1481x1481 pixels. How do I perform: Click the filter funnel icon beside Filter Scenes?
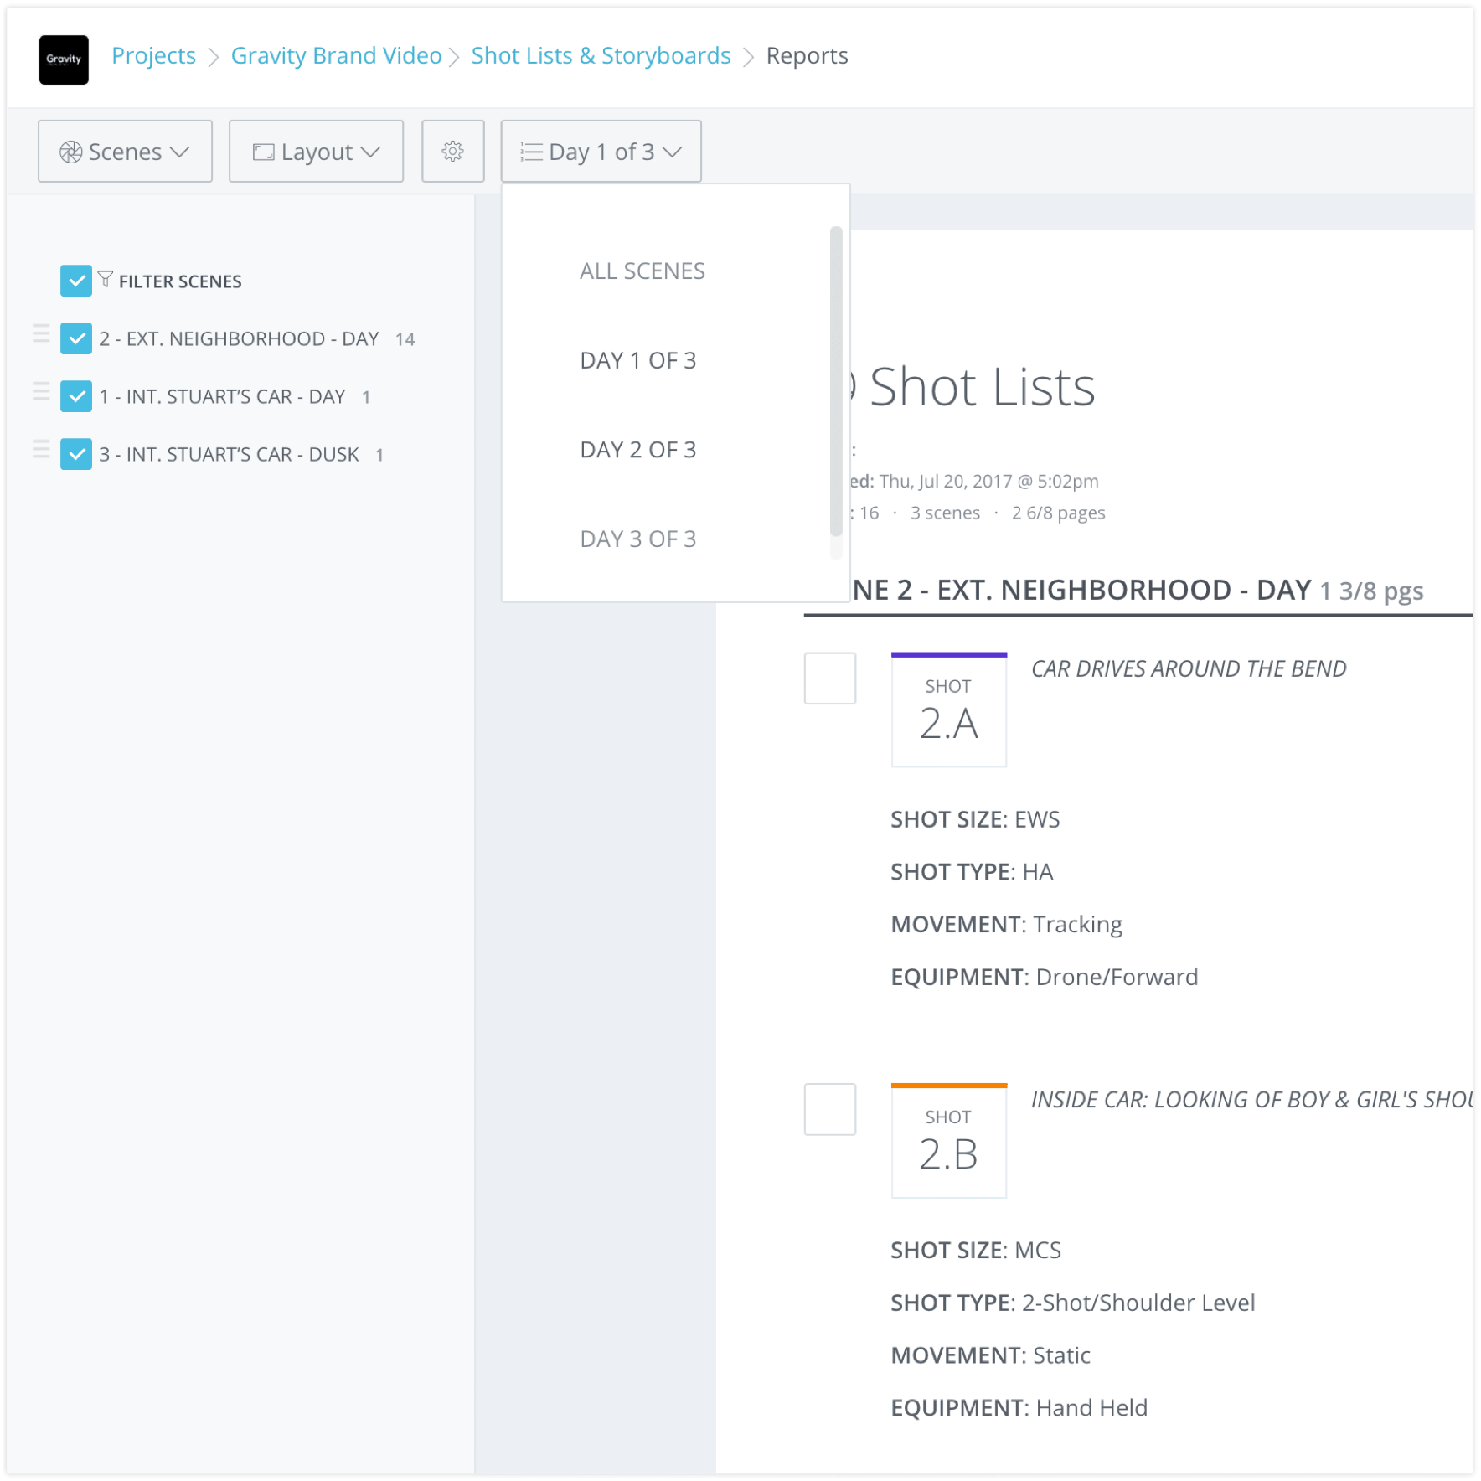pyautogui.click(x=105, y=280)
